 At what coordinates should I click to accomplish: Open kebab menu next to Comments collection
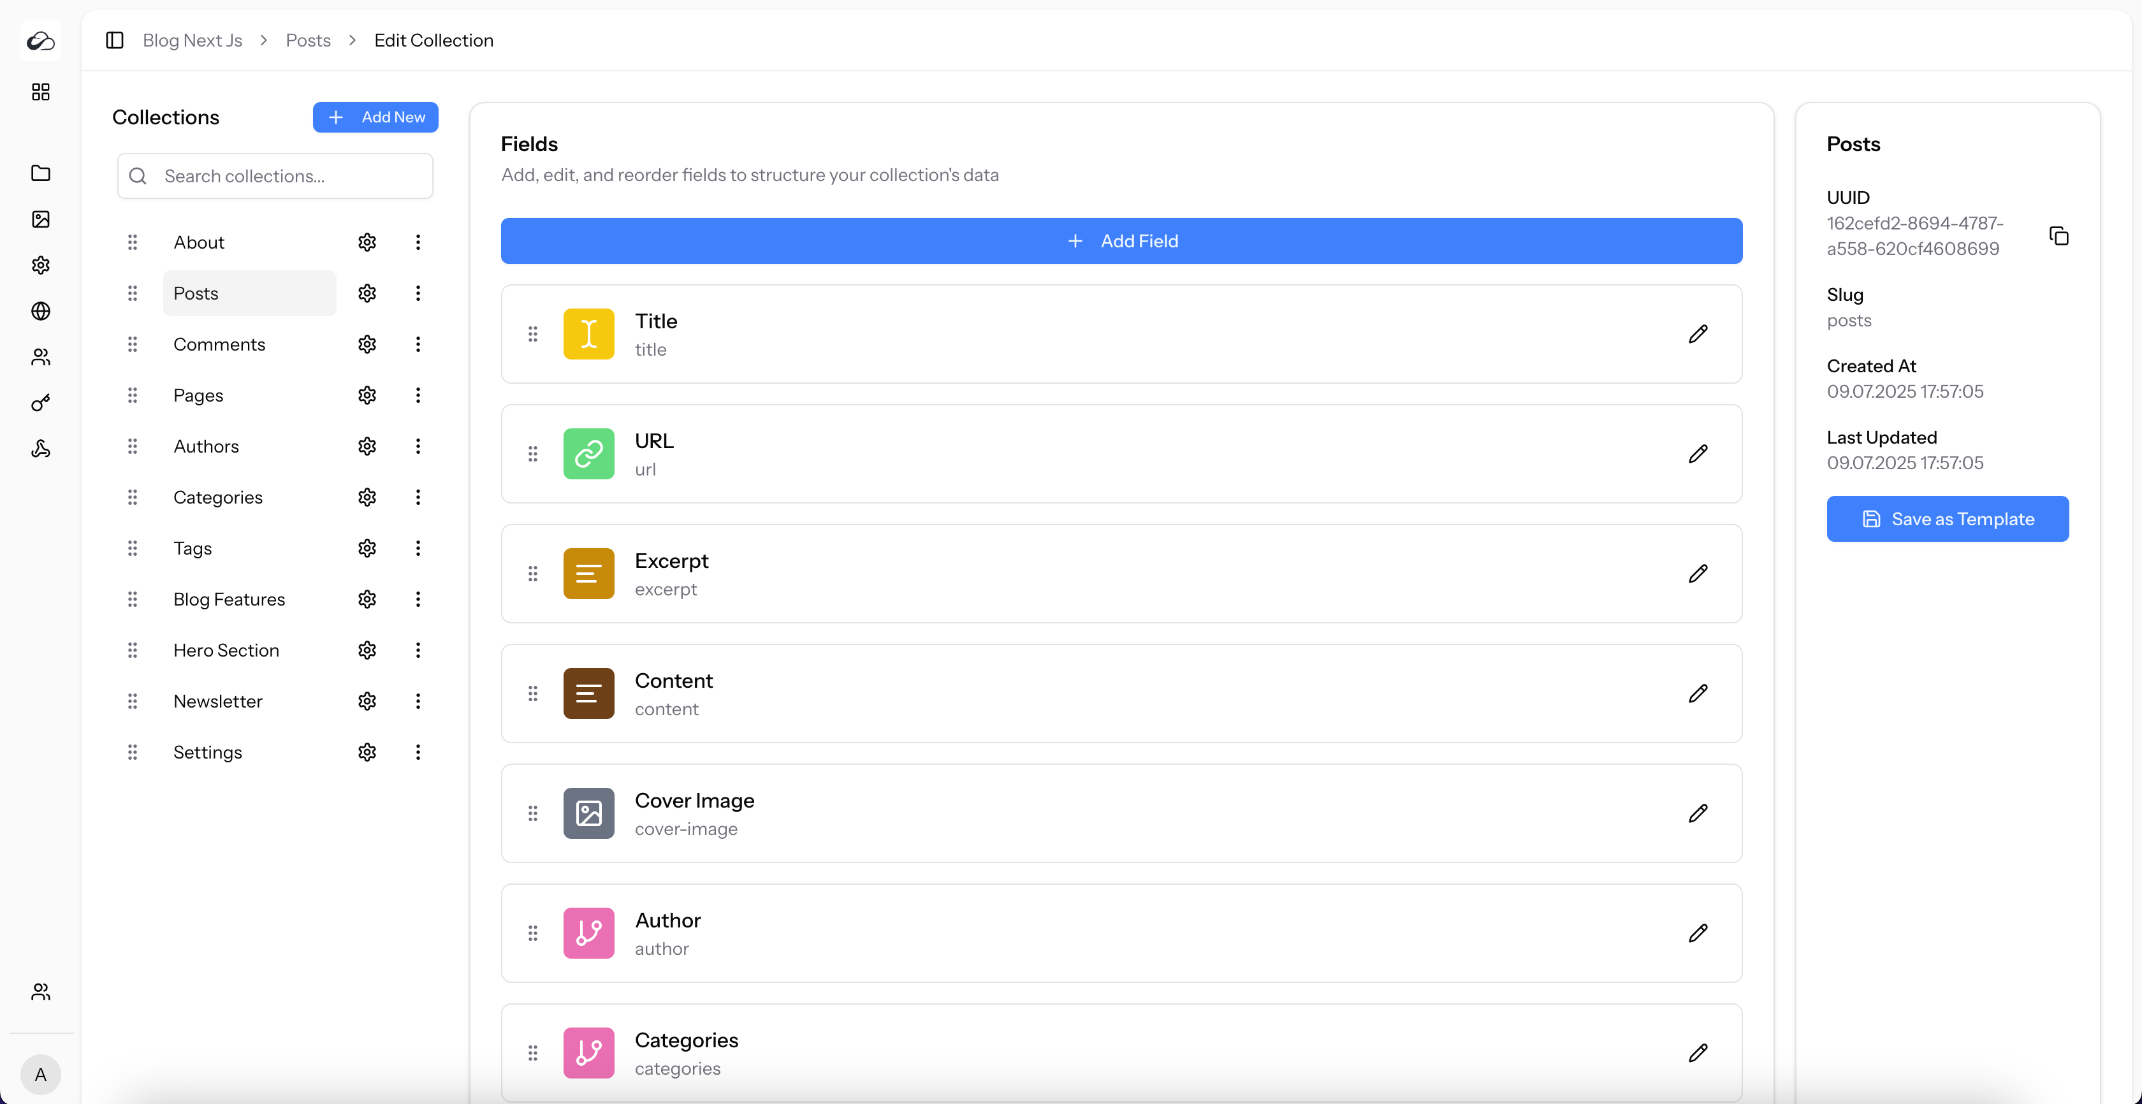point(418,344)
